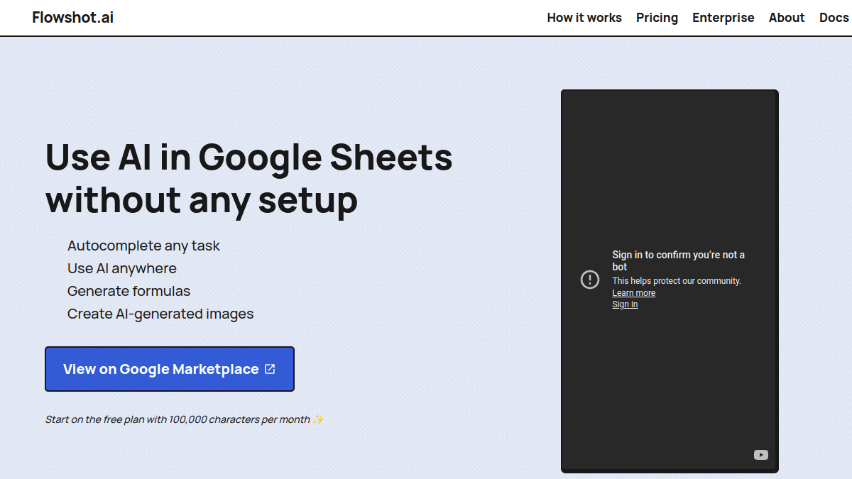Screen dimensions: 852x479
Task: Navigate to the About page
Action: pos(787,18)
